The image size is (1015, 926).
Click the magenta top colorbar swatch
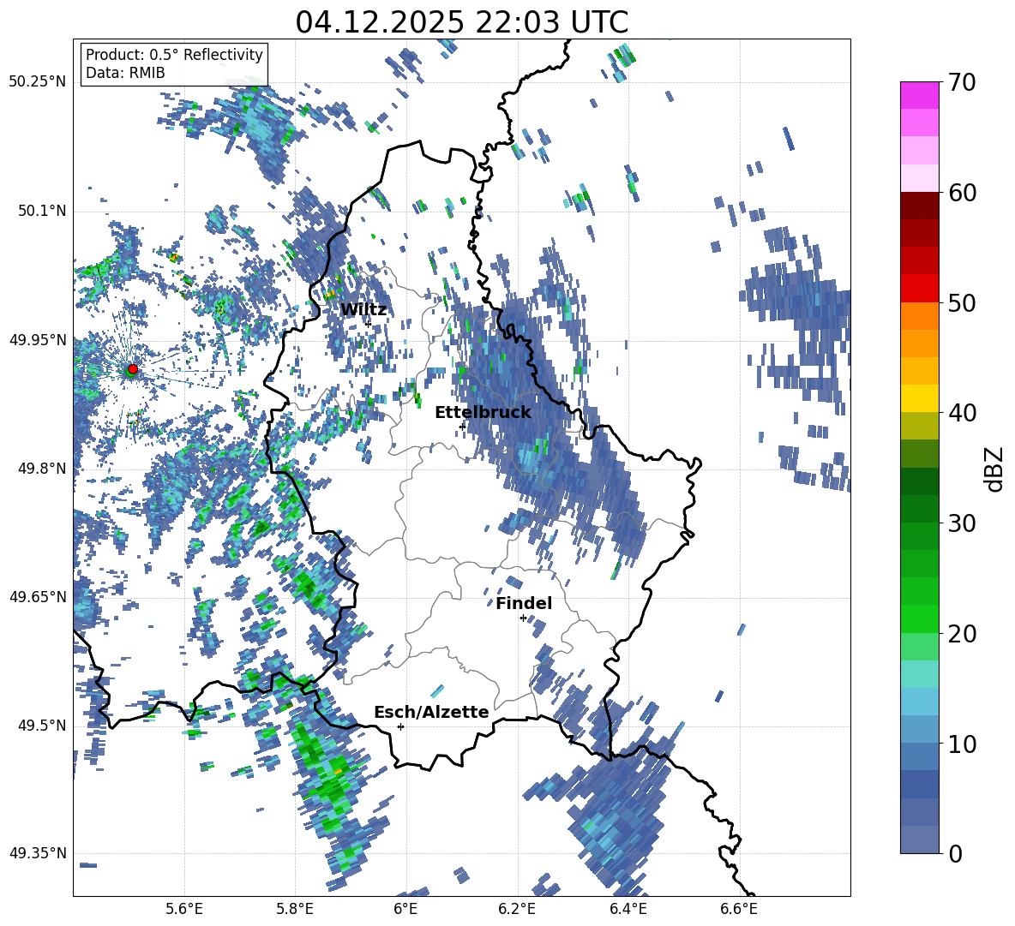(x=919, y=95)
